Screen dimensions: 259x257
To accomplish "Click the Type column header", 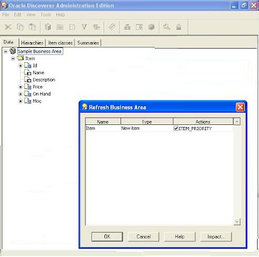I will tap(147, 122).
